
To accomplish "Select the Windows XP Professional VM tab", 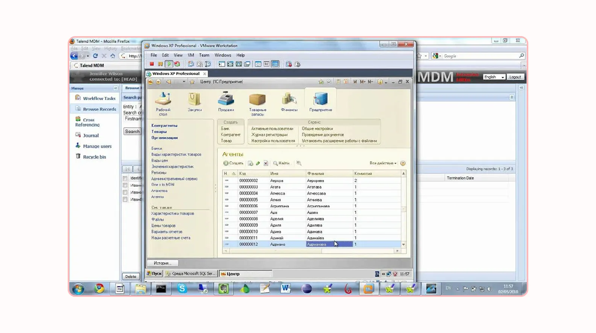I will (176, 73).
